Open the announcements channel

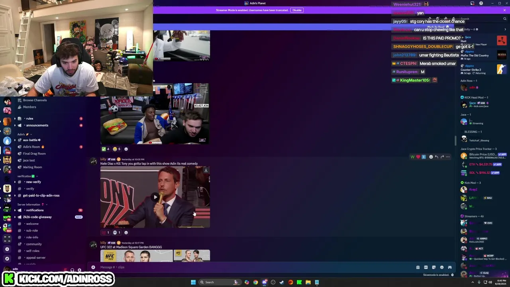(x=37, y=126)
